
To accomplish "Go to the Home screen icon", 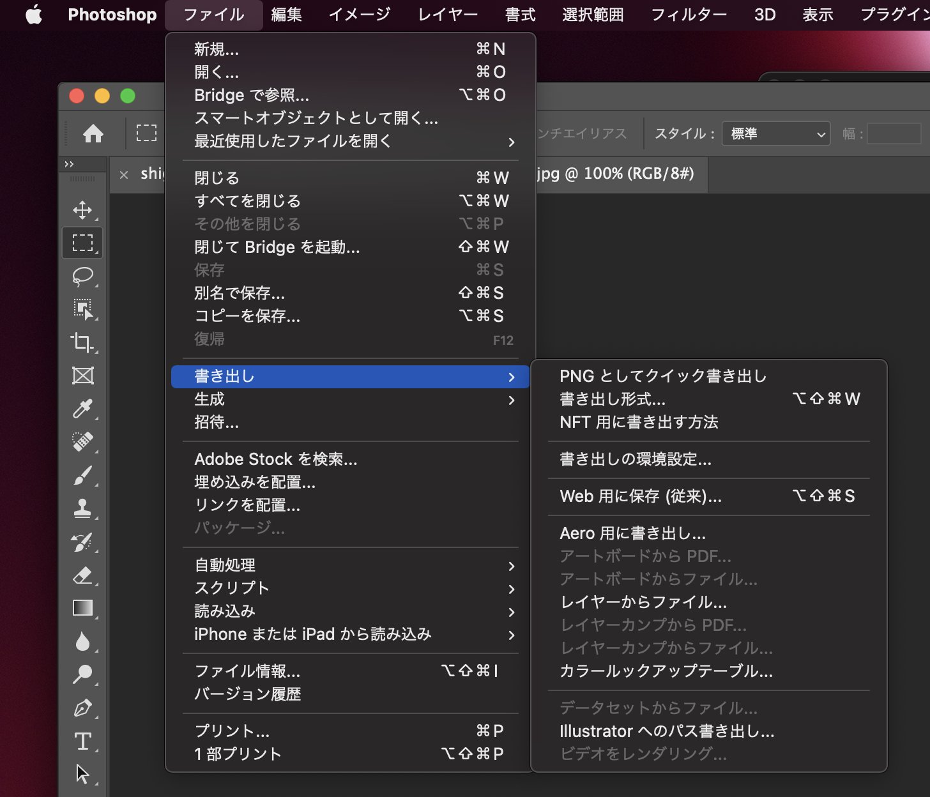I will [93, 133].
